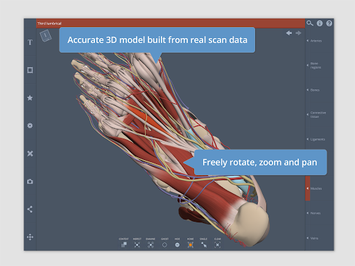Click the Inspect tool icon

pyautogui.click(x=137, y=245)
